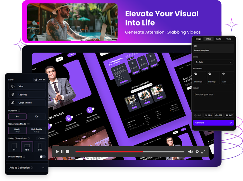Switch to the Image tab
Image resolution: width=243 pixels, height=181 pixels.
(198, 39)
